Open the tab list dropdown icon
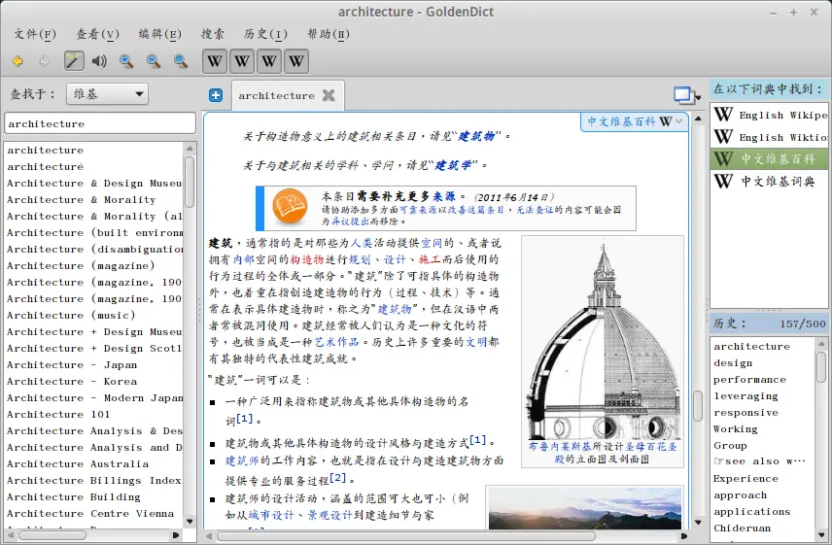This screenshot has width=832, height=545. pyautogui.click(x=686, y=95)
